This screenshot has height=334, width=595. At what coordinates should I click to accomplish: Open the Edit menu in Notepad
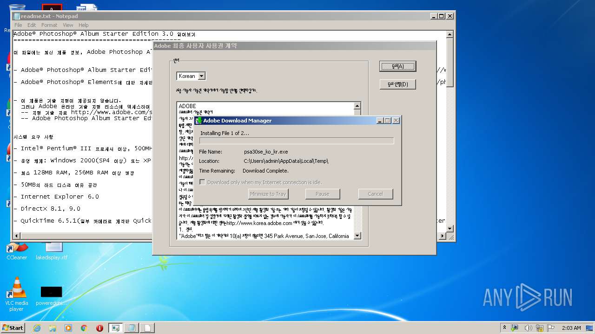tap(32, 25)
